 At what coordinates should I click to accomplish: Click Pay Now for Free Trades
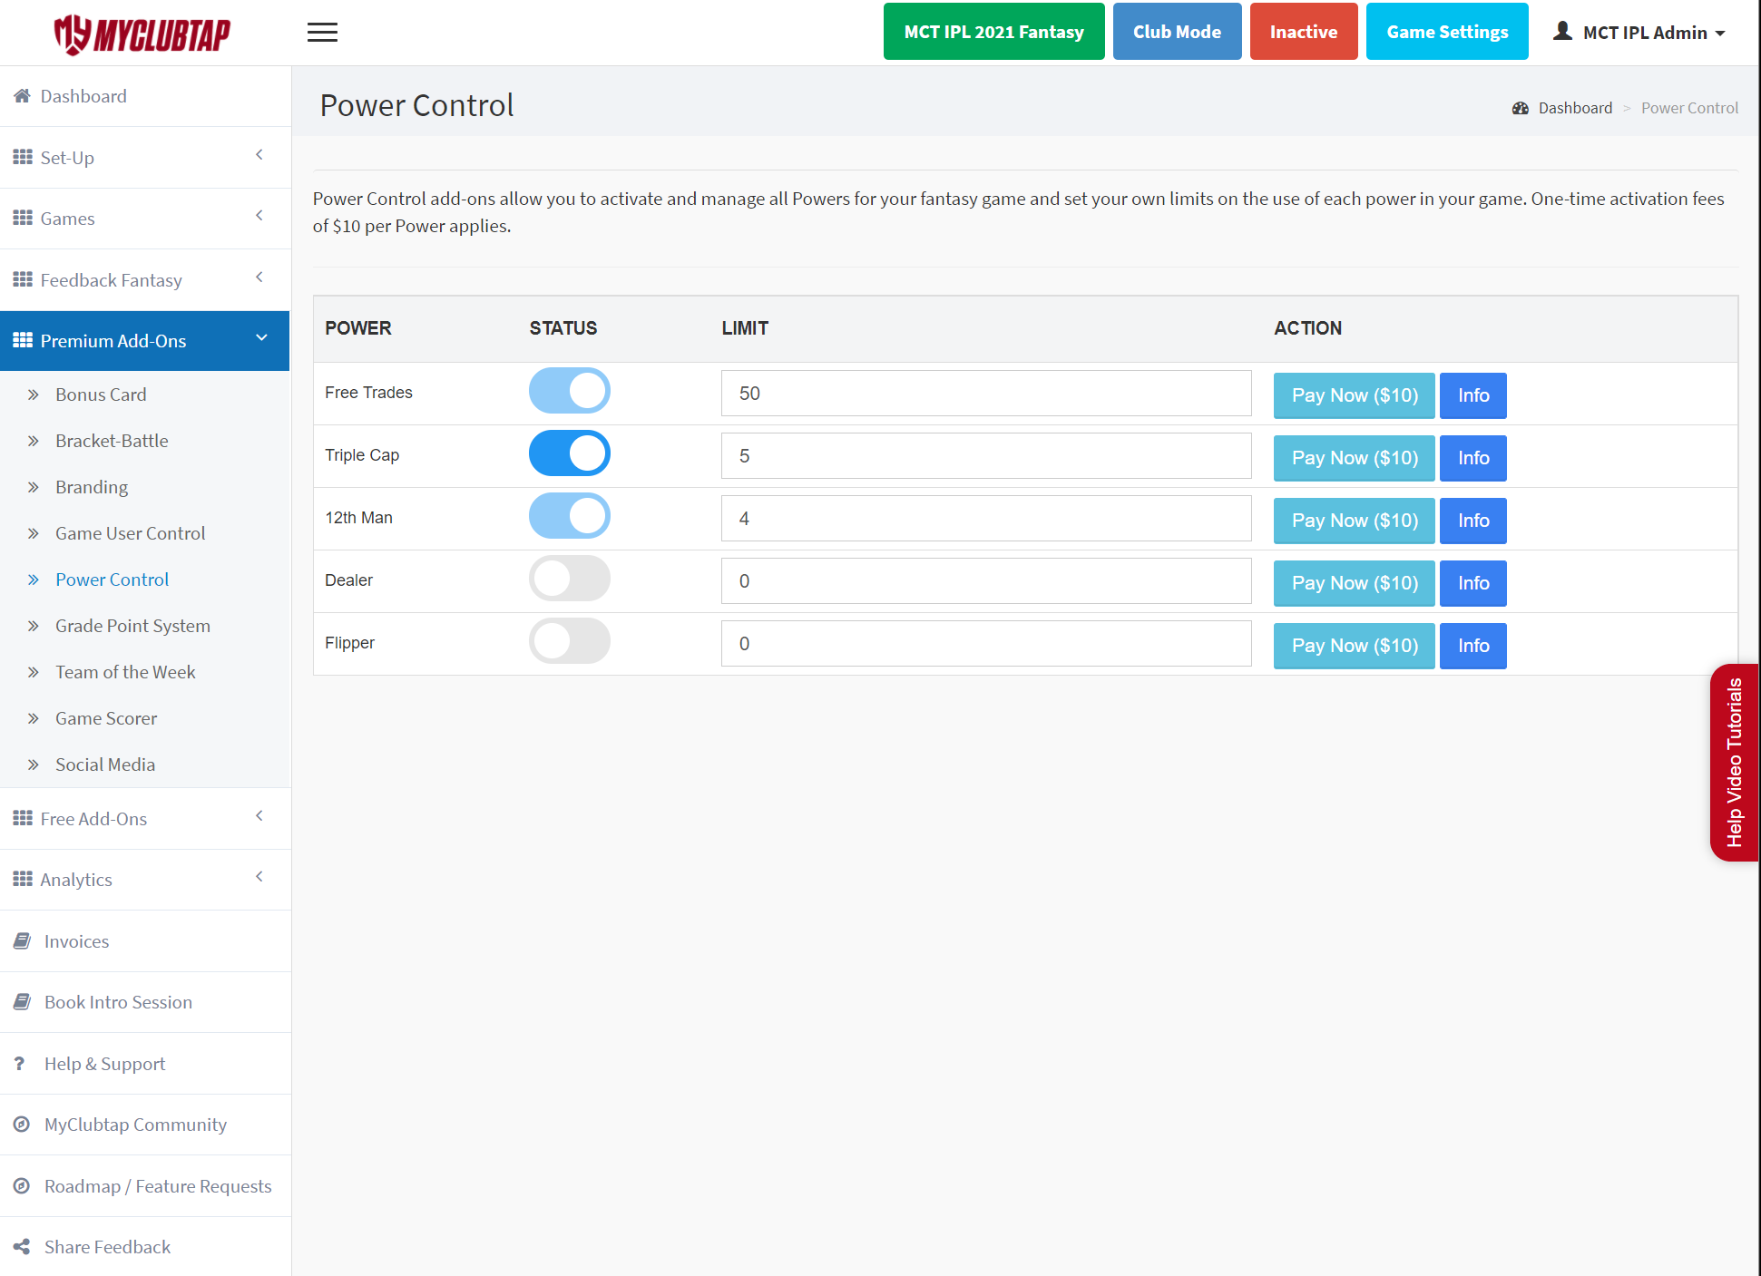(x=1354, y=395)
